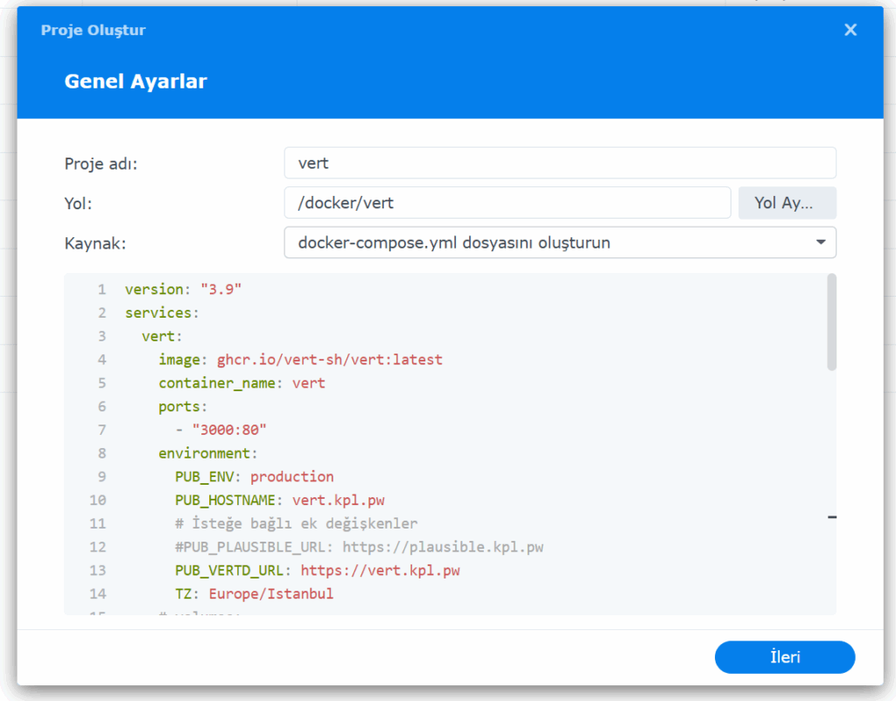The width and height of the screenshot is (896, 701).
Task: Close the Proje Oluştur dialog
Action: pos(850,30)
